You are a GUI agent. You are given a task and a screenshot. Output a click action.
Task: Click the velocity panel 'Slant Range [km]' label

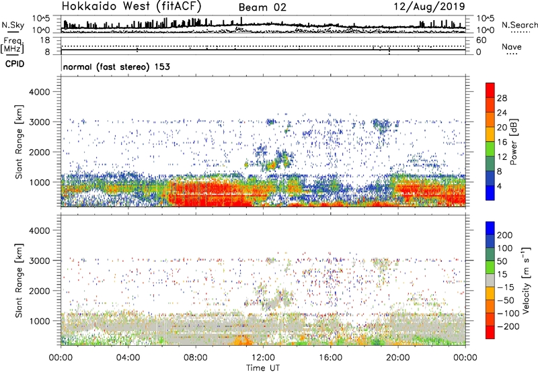coord(19,281)
